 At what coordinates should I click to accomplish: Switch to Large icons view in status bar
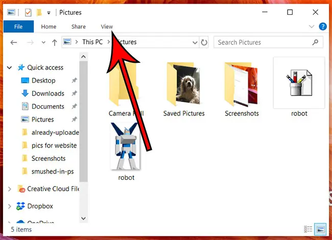(320, 229)
